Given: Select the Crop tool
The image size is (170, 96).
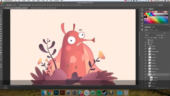Looking at the screenshot, I should click(1, 20).
